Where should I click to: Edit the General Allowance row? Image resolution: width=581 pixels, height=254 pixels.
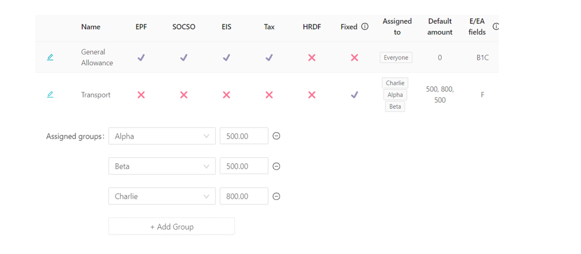(x=50, y=57)
